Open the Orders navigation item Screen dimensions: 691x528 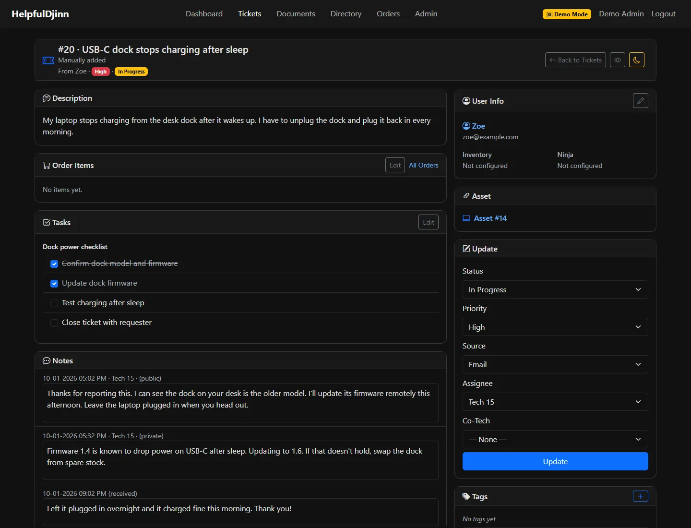388,13
